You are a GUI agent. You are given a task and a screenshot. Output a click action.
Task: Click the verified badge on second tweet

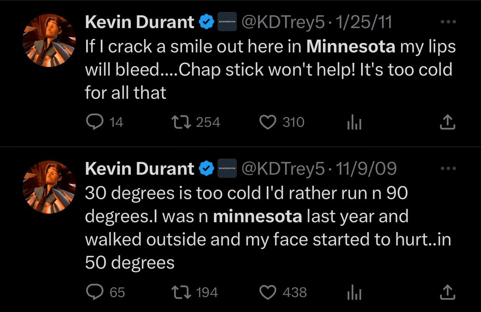207,168
